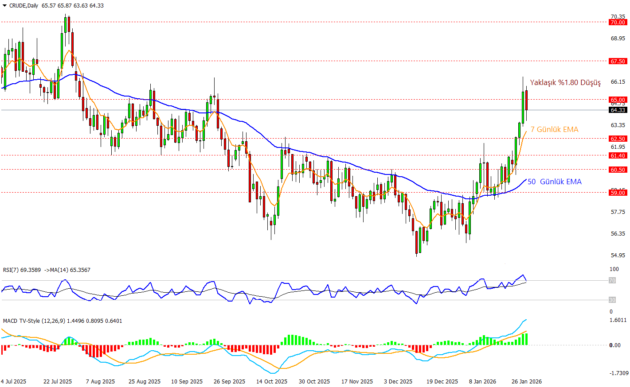Select the 62.50 support level tag
The width and height of the screenshot is (630, 387).
618,139
